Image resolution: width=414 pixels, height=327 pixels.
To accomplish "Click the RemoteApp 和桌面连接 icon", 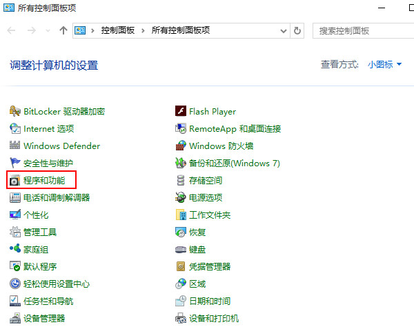I will (181, 128).
